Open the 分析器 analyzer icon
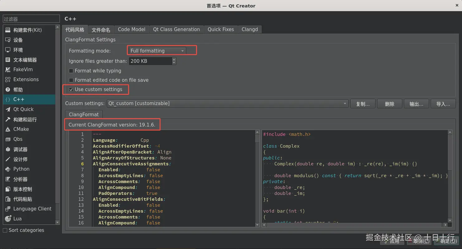462x249 pixels. 8,179
